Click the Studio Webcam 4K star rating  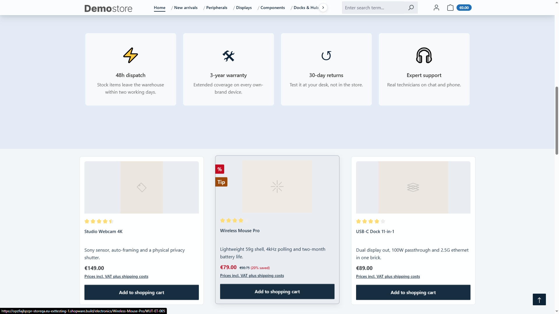pos(99,221)
